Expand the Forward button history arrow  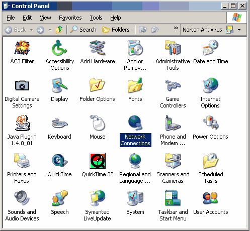[x=50, y=30]
